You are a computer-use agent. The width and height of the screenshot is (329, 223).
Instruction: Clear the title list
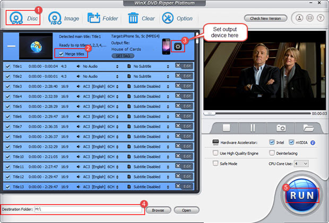(x=141, y=19)
